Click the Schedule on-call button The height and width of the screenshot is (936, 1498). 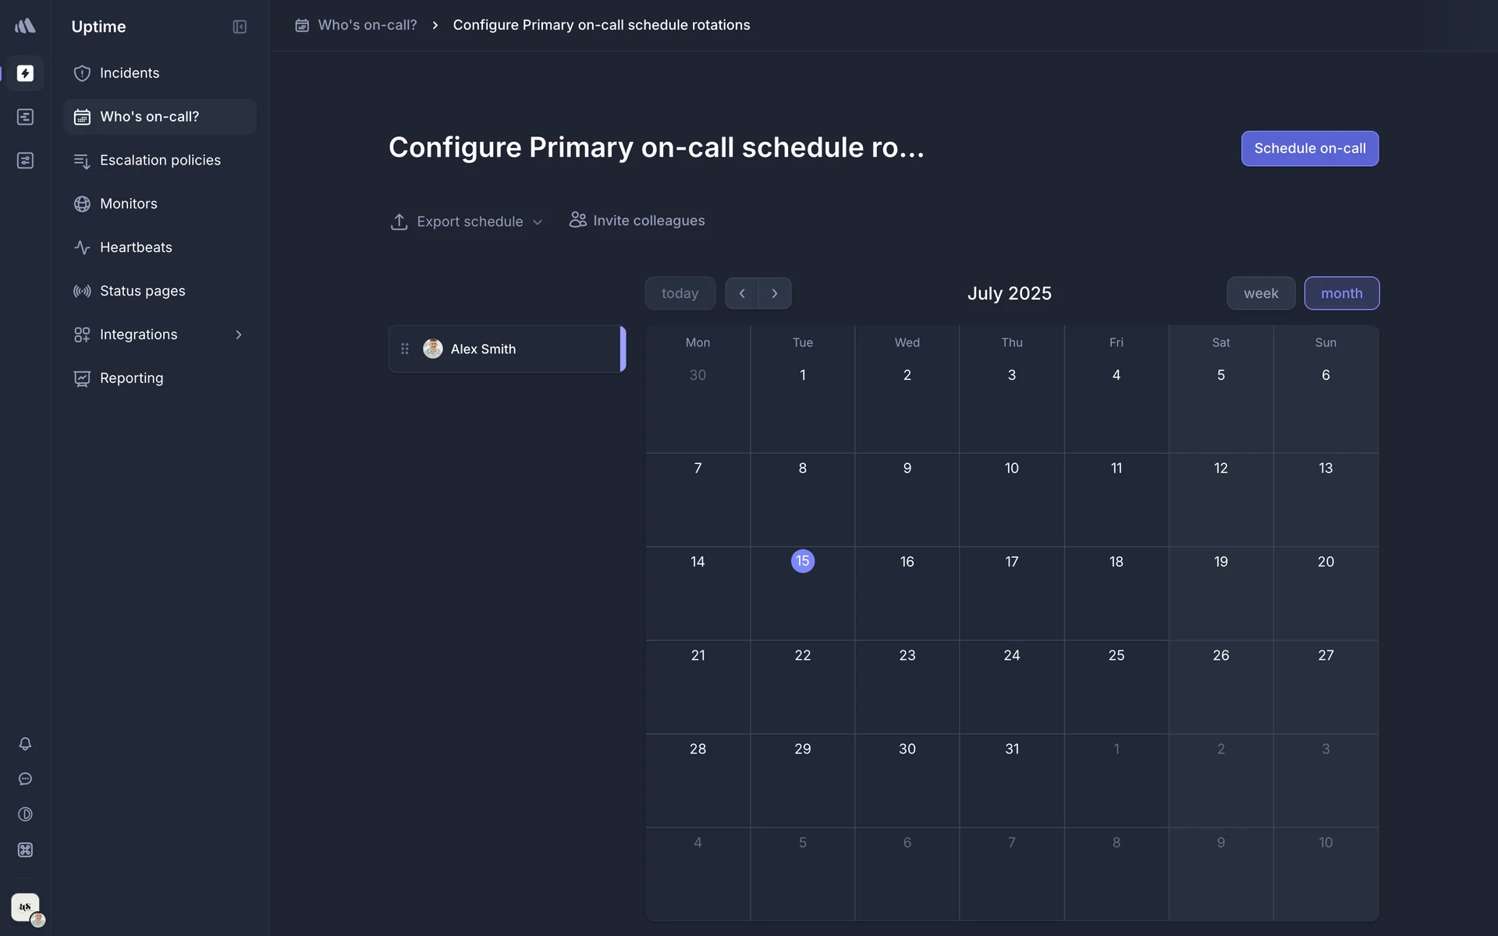(1309, 148)
